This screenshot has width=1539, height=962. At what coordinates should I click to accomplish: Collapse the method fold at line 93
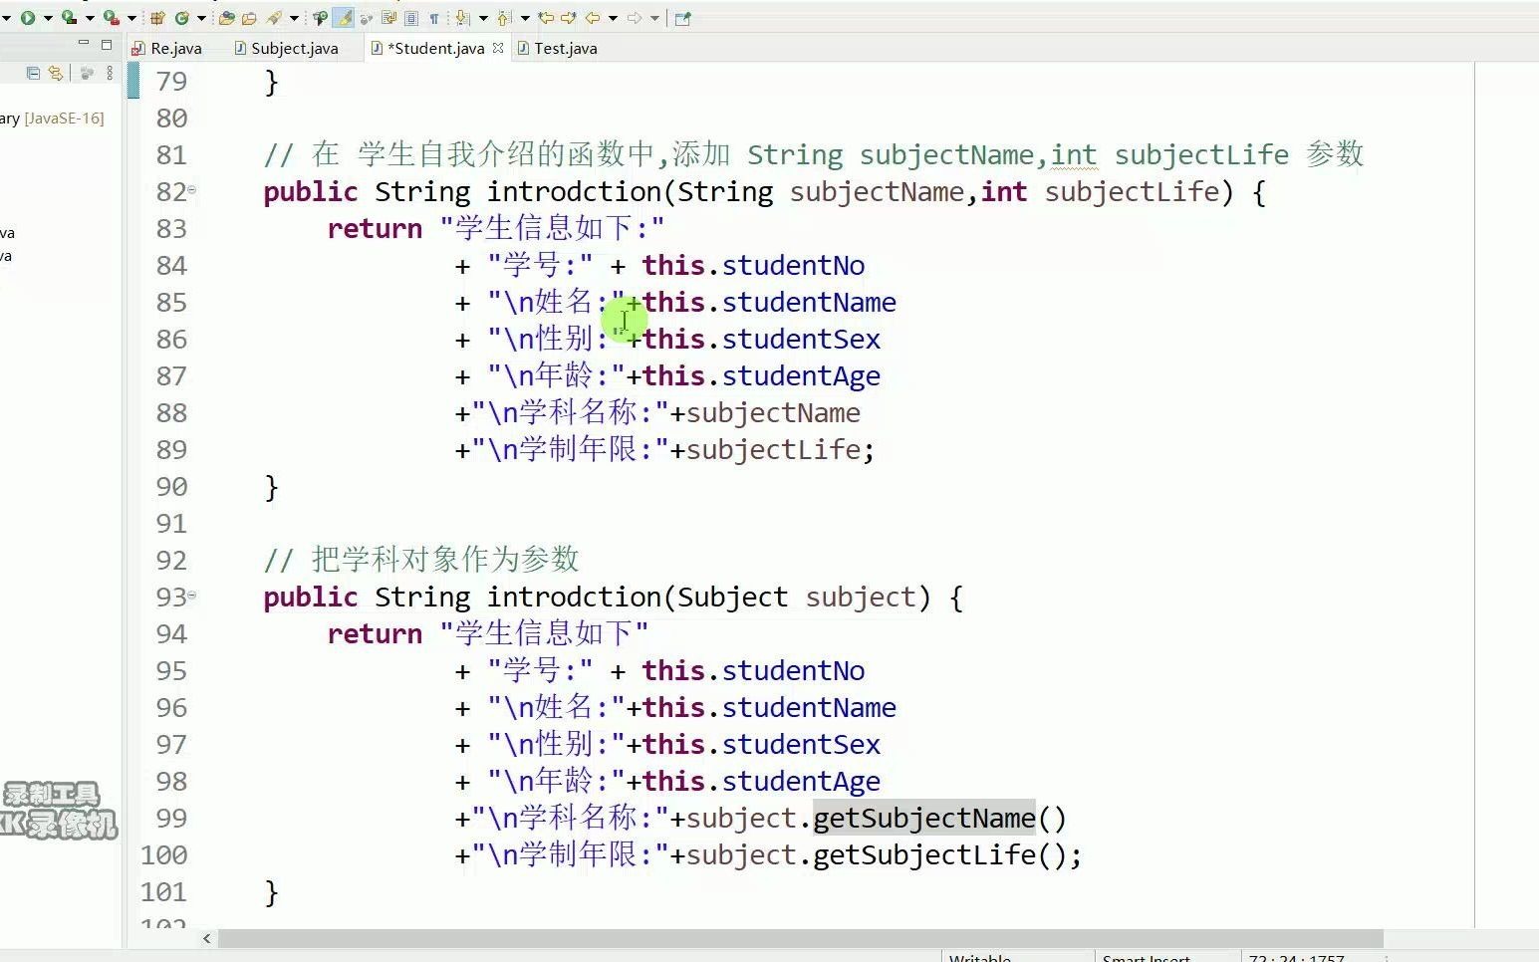[192, 595]
